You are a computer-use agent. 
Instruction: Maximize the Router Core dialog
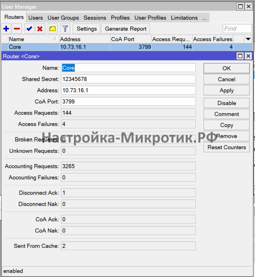click(x=240, y=56)
